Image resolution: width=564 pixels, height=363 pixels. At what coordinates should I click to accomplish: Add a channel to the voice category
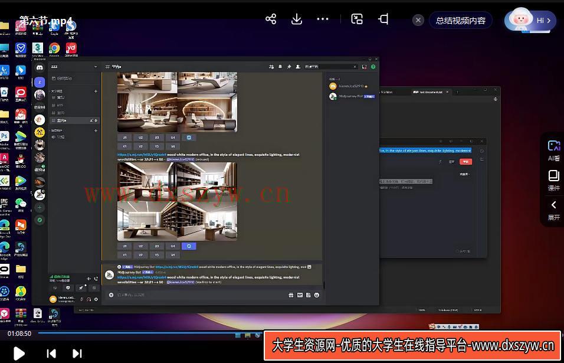(96, 130)
